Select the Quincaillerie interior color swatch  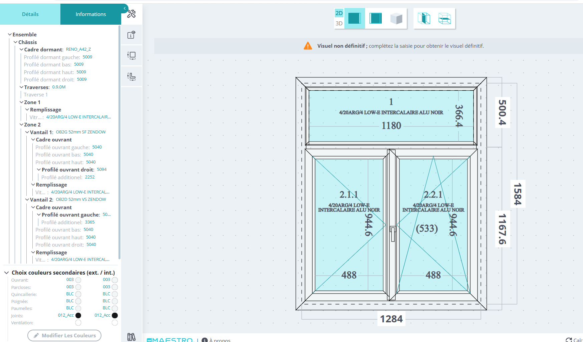pos(115,294)
